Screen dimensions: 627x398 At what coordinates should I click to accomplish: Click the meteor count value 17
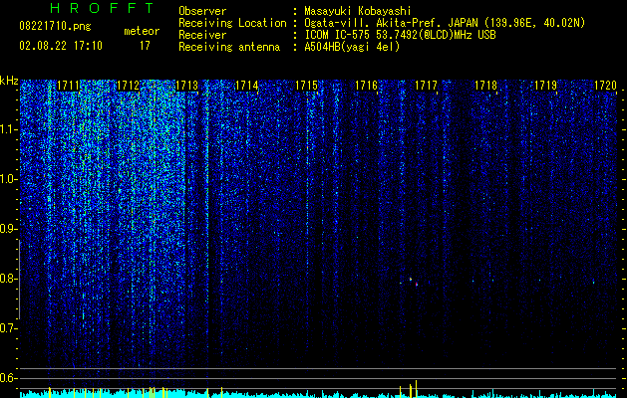(145, 46)
